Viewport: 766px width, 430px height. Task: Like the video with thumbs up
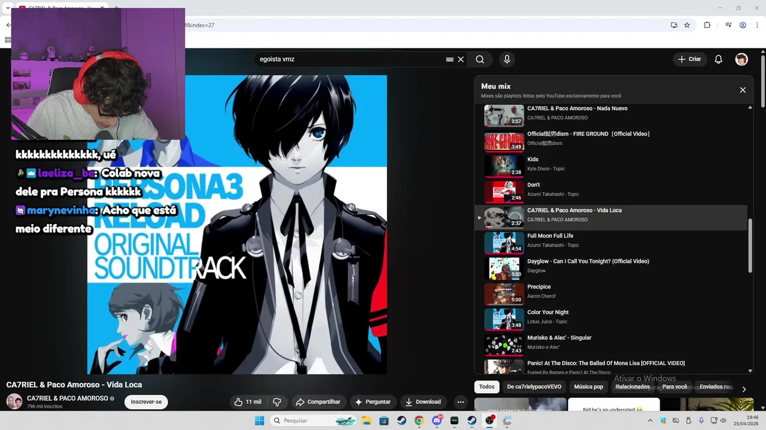tap(248, 402)
